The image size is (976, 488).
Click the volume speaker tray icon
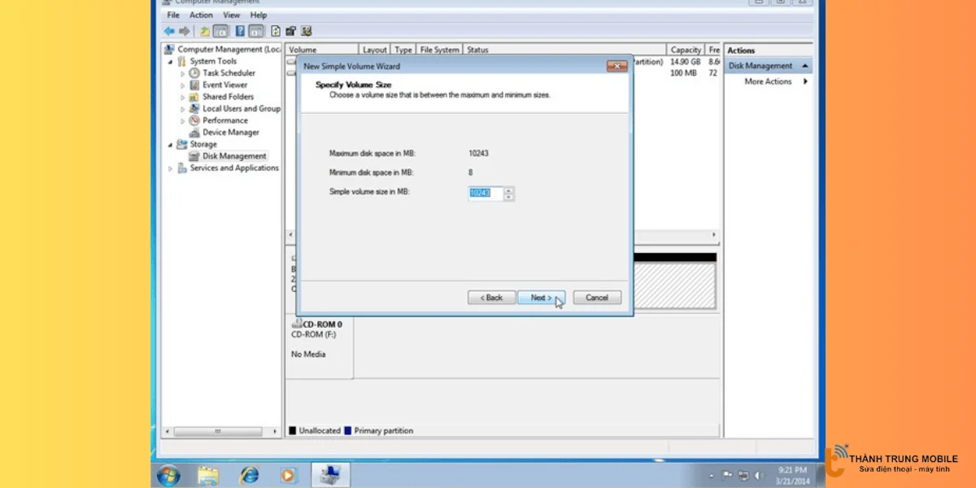point(759,475)
